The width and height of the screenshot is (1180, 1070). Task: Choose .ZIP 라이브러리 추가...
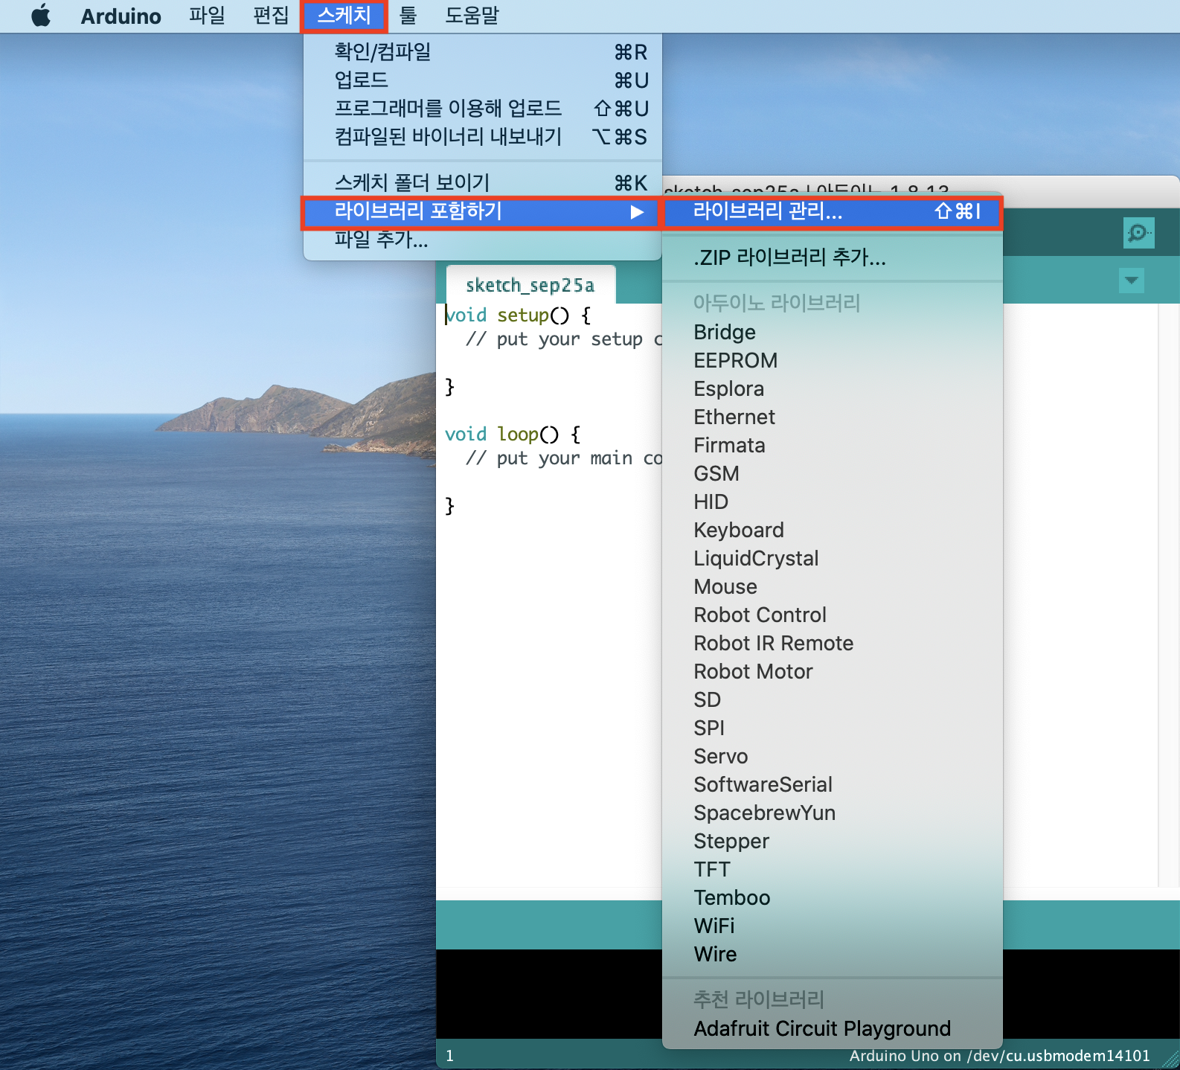coord(833,258)
